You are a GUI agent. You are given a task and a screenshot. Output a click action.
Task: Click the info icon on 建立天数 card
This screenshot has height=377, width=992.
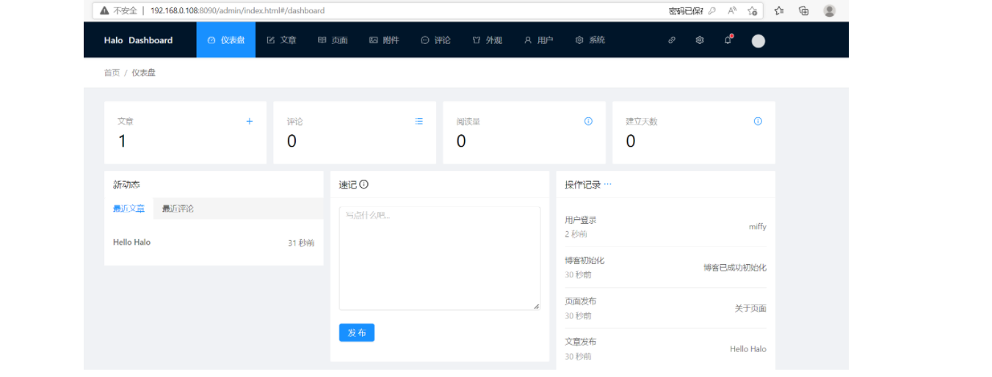point(758,122)
